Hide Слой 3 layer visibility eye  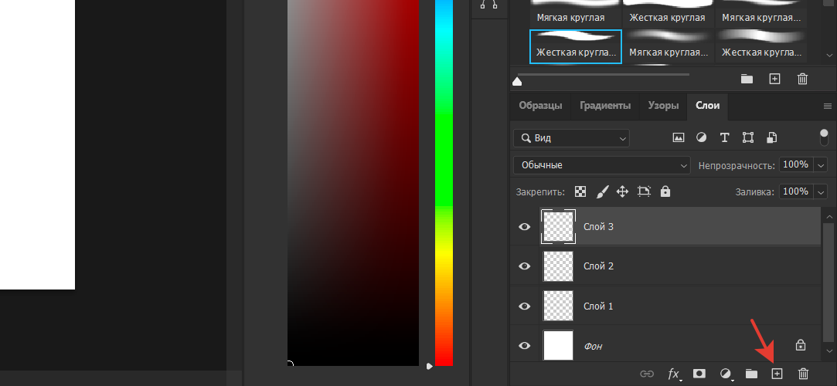pyautogui.click(x=525, y=227)
